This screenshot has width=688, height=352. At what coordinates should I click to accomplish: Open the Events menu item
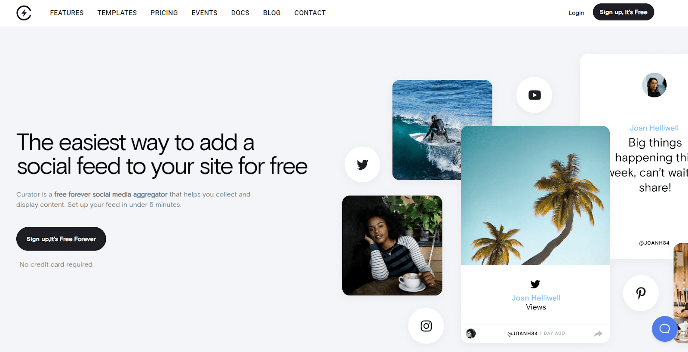pos(204,13)
